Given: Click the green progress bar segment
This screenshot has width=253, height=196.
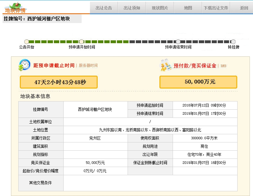Looking at the screenshot, I should (54, 42).
